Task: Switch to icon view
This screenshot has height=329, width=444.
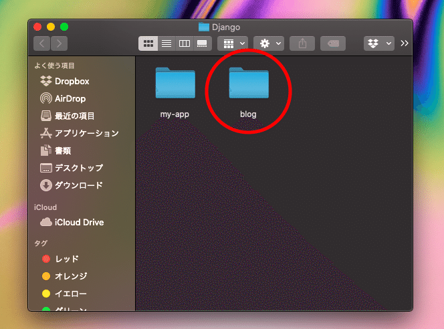Action: [x=148, y=43]
